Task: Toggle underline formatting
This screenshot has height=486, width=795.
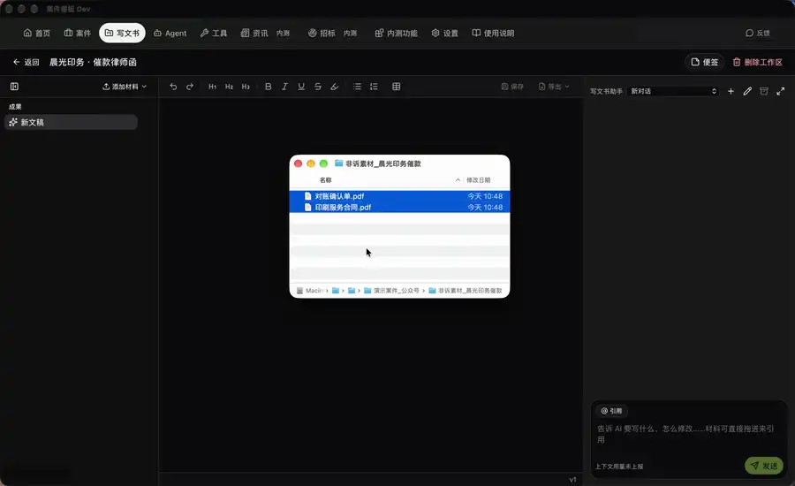Action: (301, 87)
